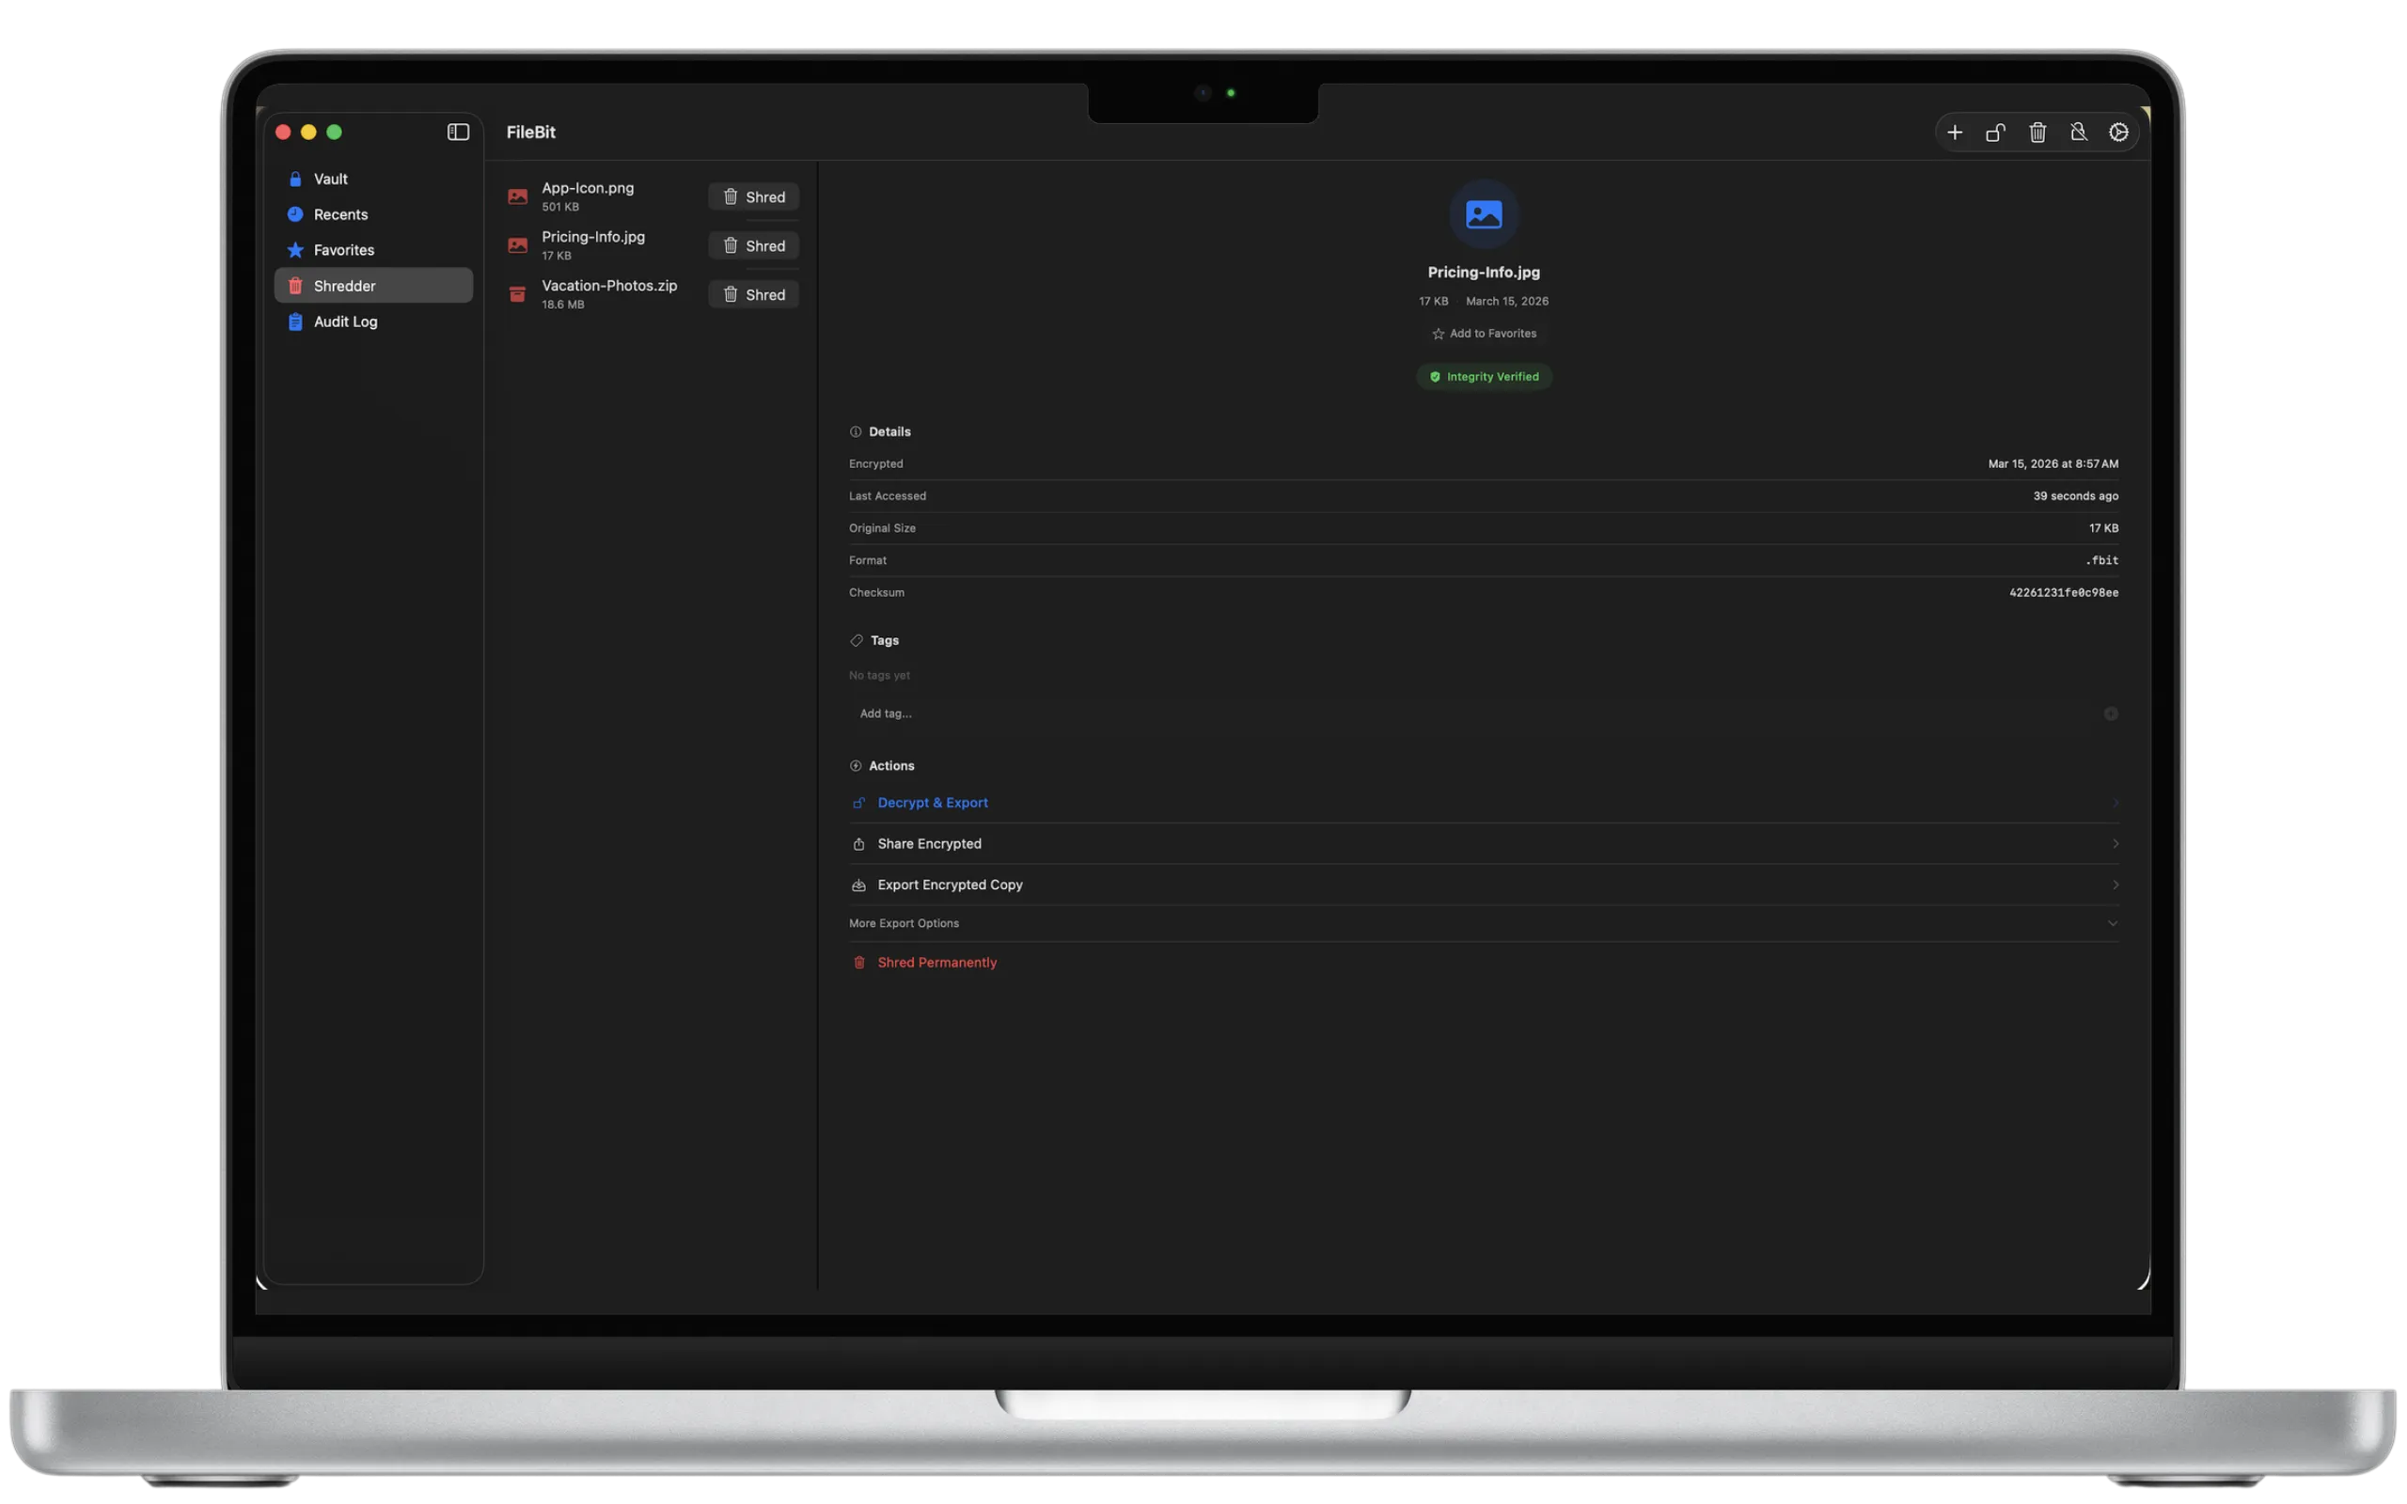Open the Vault section in the sidebar

329,178
